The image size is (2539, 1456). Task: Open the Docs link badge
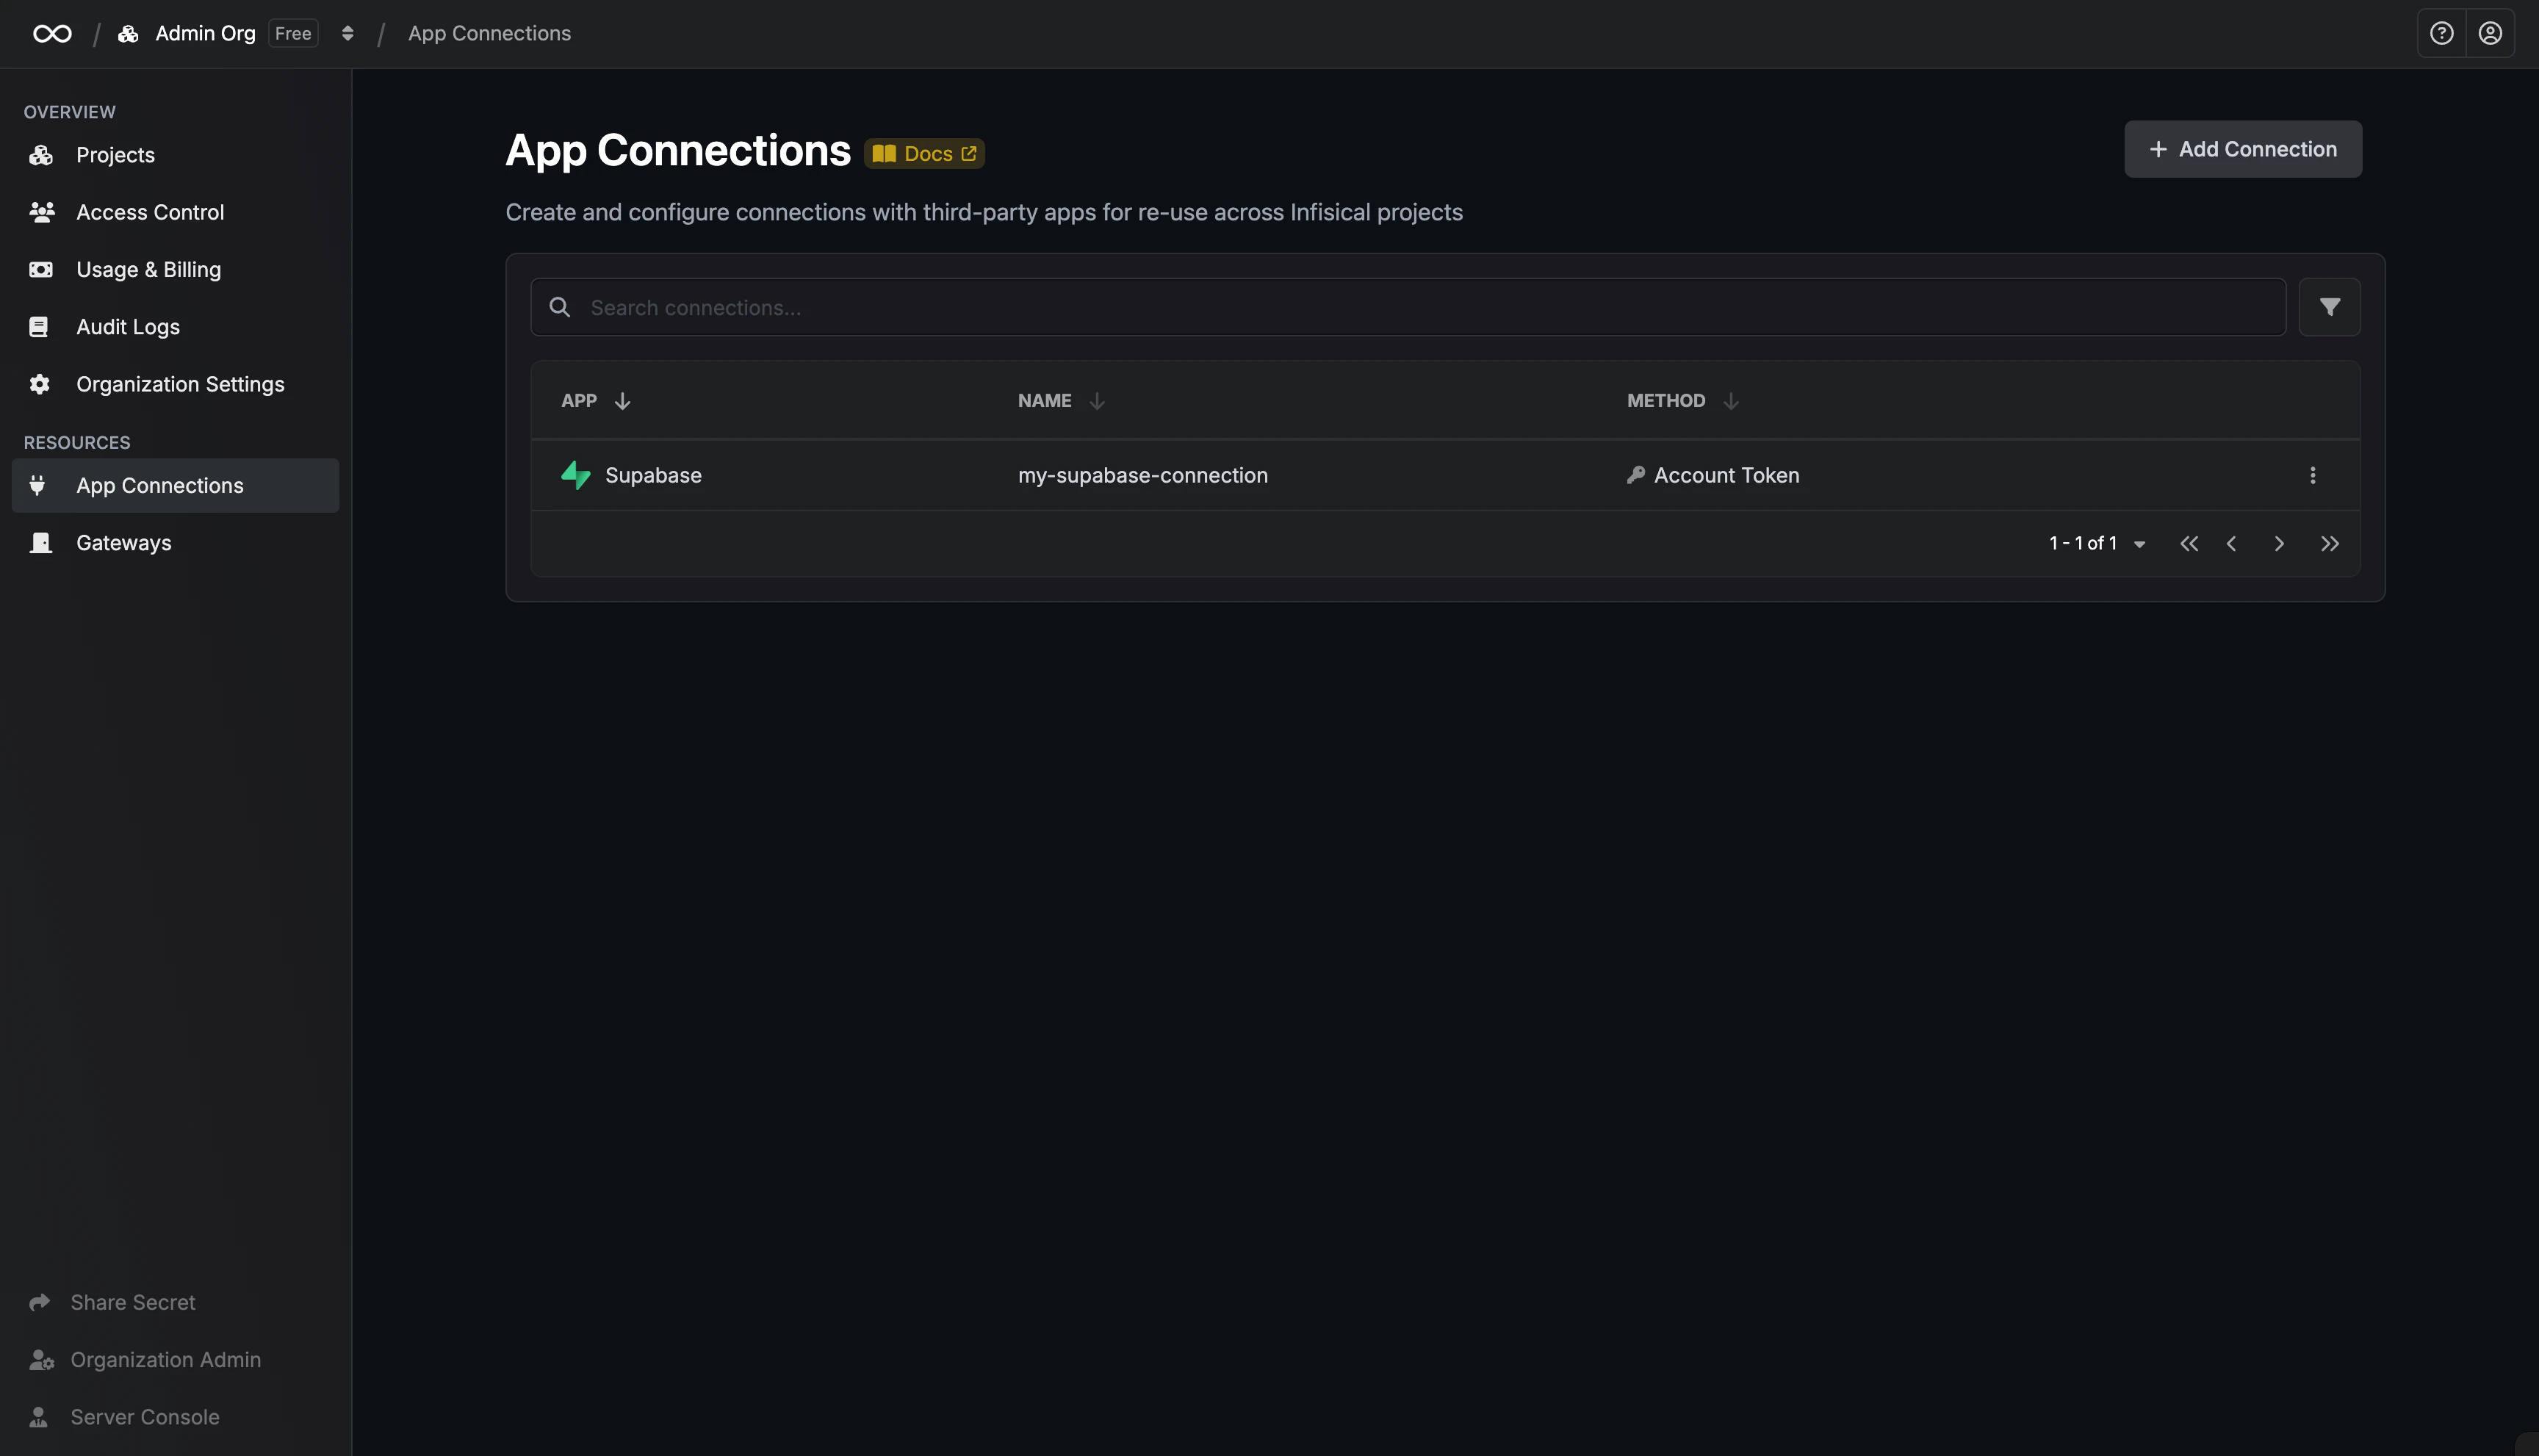tap(924, 154)
